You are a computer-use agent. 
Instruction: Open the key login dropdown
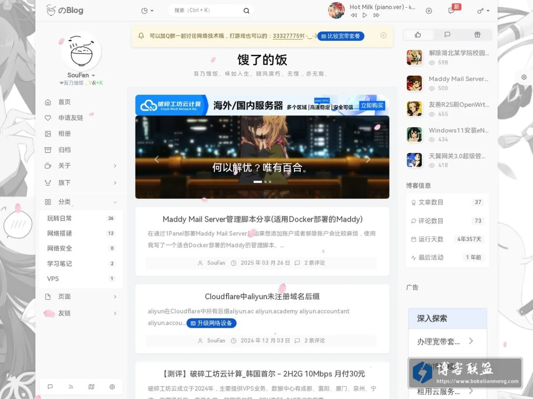coord(483,11)
